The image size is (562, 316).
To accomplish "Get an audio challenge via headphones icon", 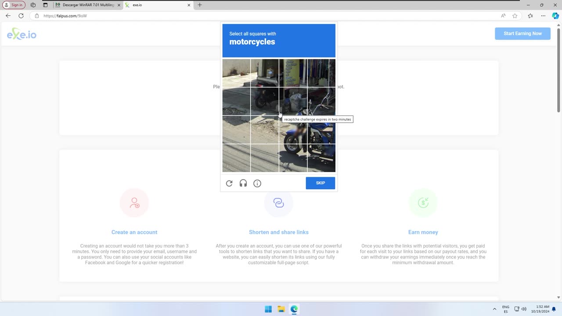I will point(243,183).
